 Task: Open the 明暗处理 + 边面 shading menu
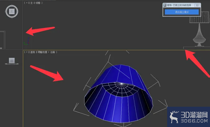point(46,52)
